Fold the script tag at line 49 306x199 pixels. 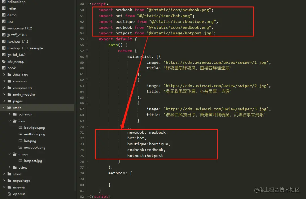click(x=87, y=4)
